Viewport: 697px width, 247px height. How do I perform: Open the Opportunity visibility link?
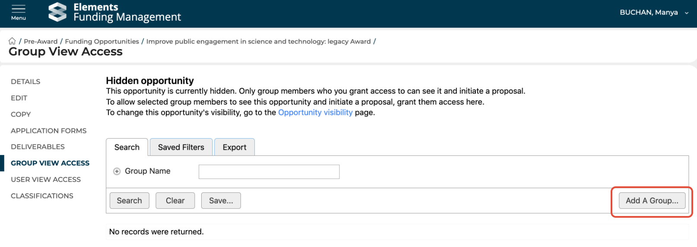pos(315,112)
